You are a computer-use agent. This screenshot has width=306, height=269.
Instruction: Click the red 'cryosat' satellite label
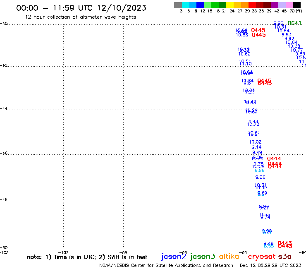pos(261,257)
